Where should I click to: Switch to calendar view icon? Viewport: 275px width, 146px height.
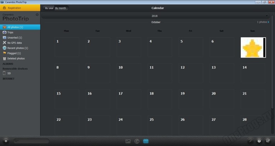[x=146, y=141]
